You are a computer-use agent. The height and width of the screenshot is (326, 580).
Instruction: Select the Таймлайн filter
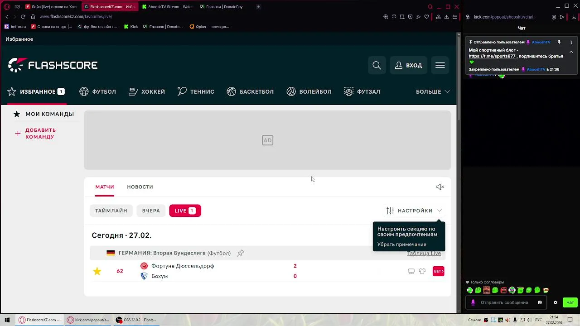111,211
